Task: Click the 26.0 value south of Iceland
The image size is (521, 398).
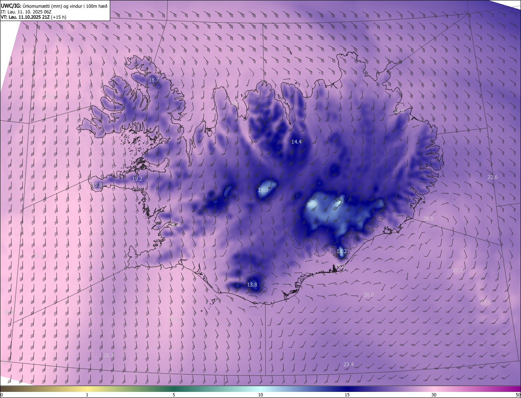Action: click(368, 295)
